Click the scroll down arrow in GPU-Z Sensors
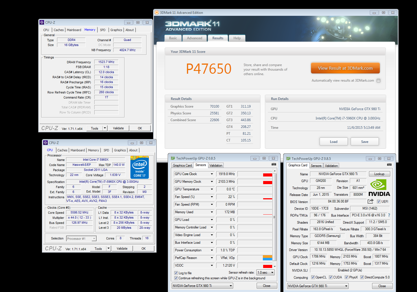This screenshot has width=417, height=292. [x=275, y=266]
